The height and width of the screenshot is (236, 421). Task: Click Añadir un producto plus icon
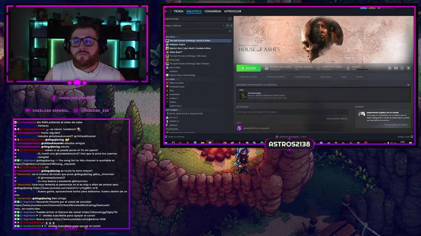(166, 137)
